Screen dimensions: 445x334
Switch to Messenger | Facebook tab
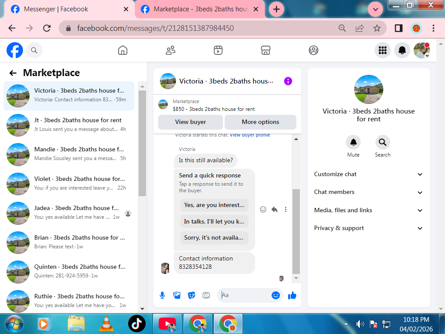pos(68,10)
